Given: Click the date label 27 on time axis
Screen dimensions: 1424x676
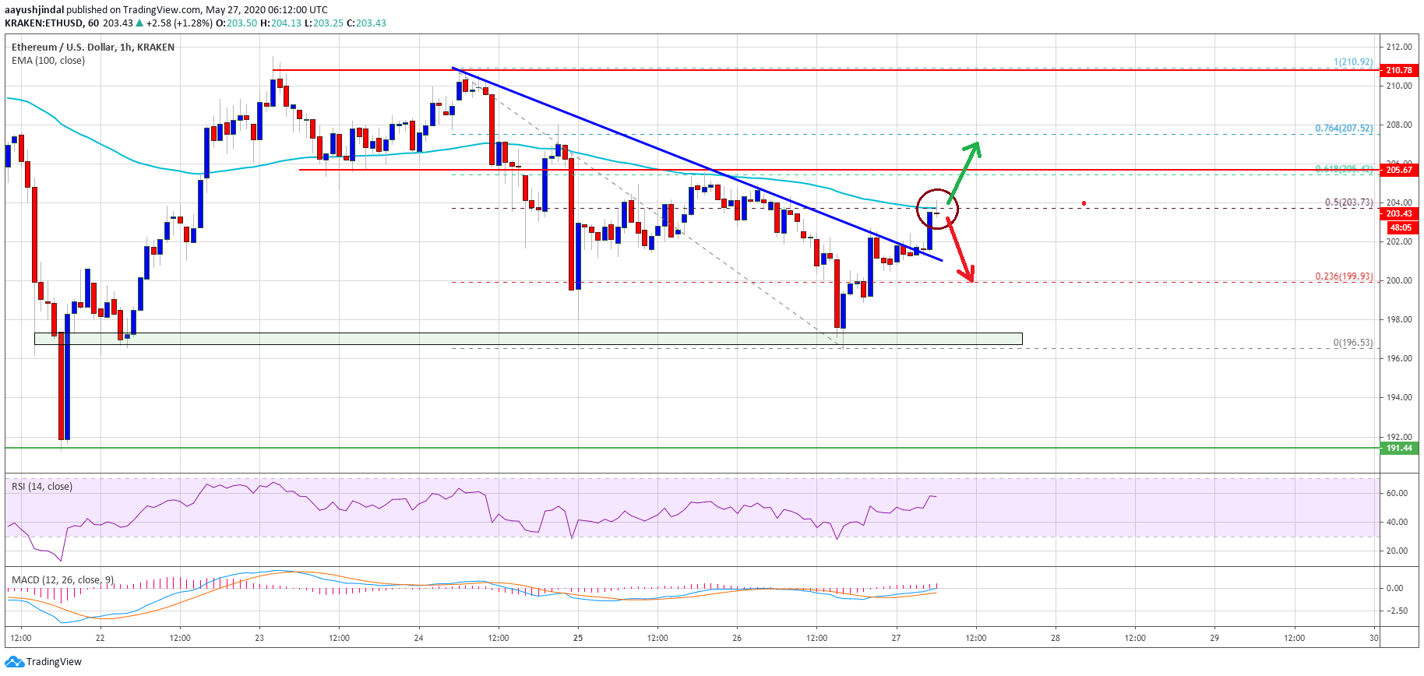Looking at the screenshot, I should point(897,638).
